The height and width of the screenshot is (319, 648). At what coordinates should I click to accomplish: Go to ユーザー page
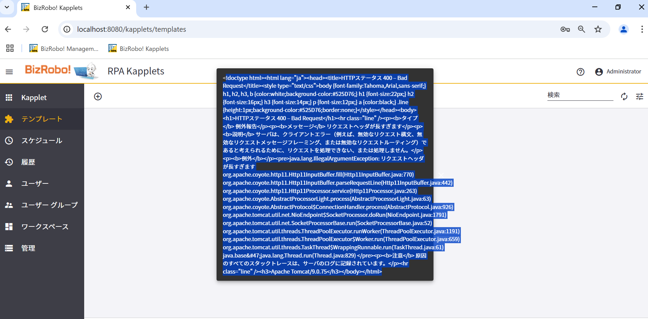pos(35,184)
